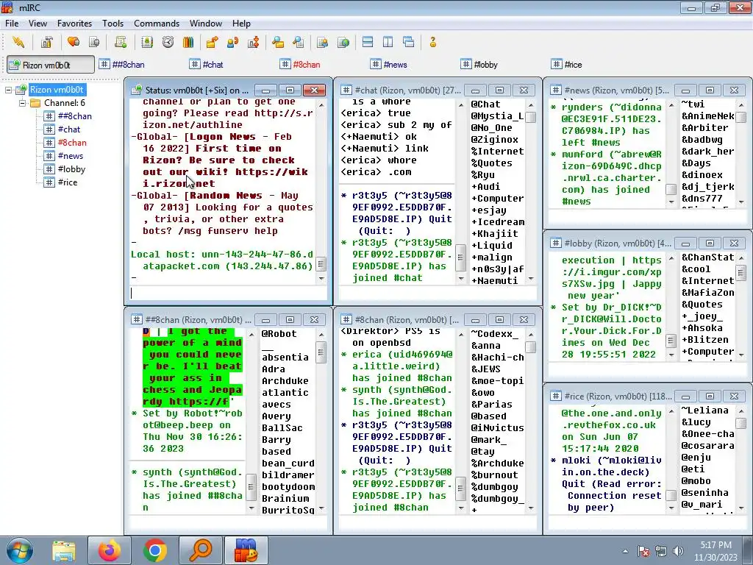Screen dimensions: 753x565
Task: Click the DCC Send file toolbar icon
Action: [x=212, y=42]
